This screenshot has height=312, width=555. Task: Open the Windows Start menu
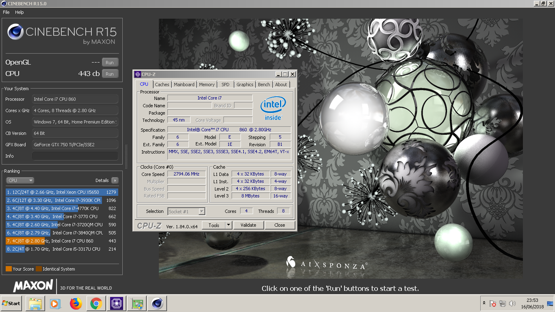(11, 303)
